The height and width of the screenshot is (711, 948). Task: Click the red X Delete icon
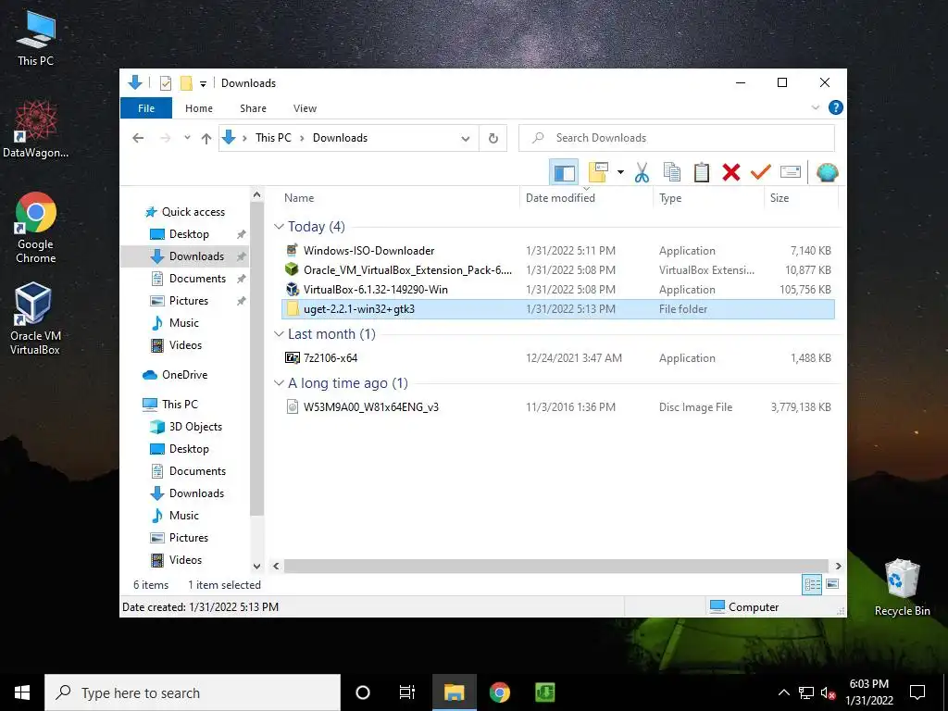(x=731, y=172)
